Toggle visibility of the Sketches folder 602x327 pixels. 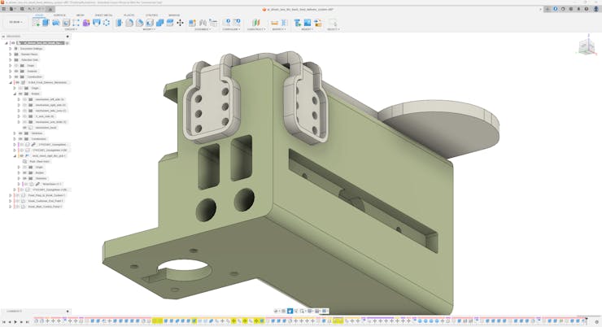pos(20,133)
